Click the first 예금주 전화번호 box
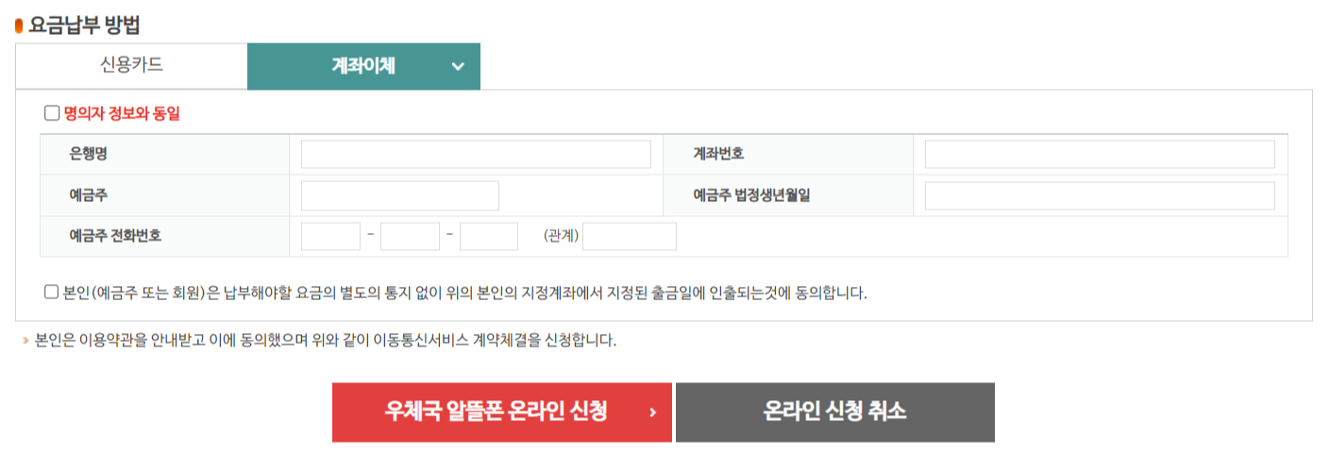 click(330, 236)
